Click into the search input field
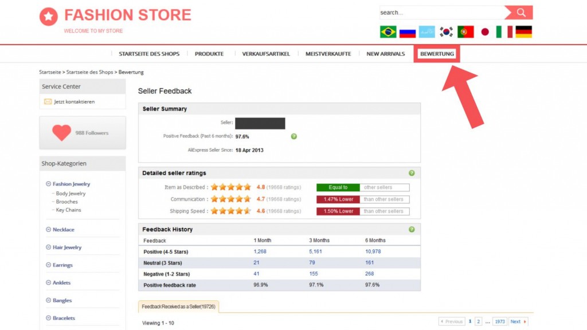The width and height of the screenshot is (587, 330). (x=441, y=13)
